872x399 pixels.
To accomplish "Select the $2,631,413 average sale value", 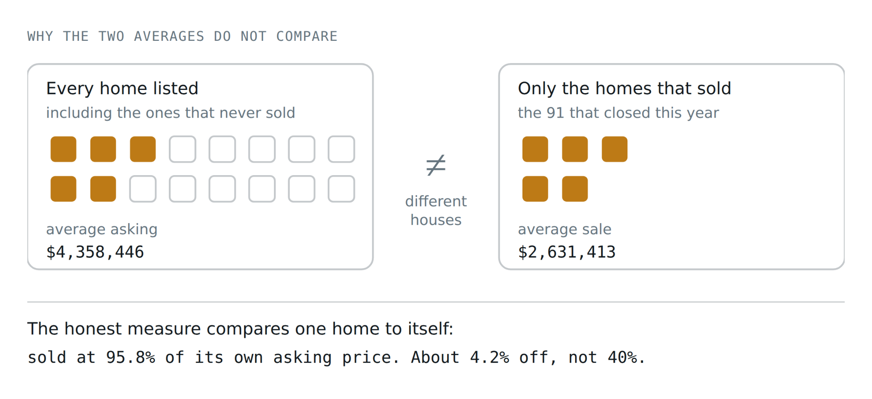I will tap(567, 252).
